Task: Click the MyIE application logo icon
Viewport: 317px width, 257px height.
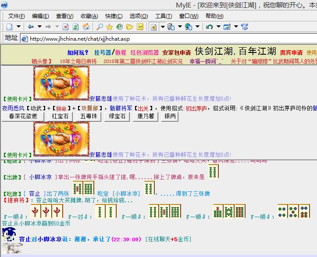Action: pos(4,4)
